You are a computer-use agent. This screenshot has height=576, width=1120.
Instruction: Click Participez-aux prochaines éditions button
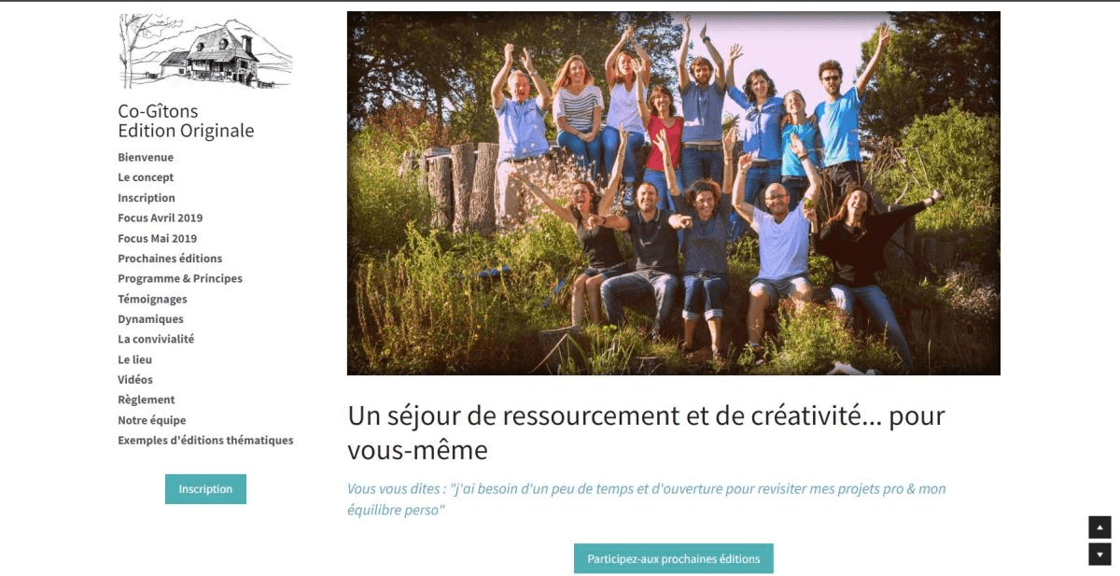(674, 559)
